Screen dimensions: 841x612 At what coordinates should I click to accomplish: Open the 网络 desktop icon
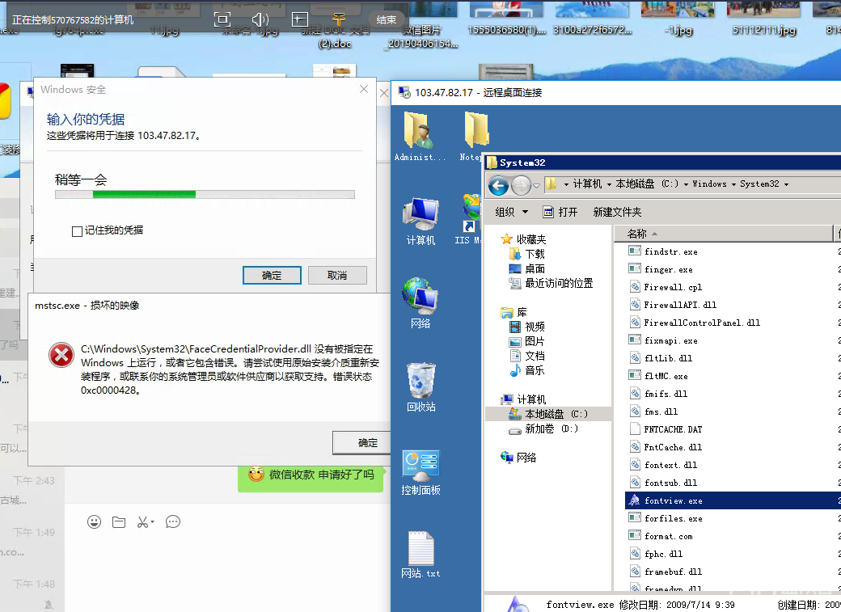[x=420, y=303]
